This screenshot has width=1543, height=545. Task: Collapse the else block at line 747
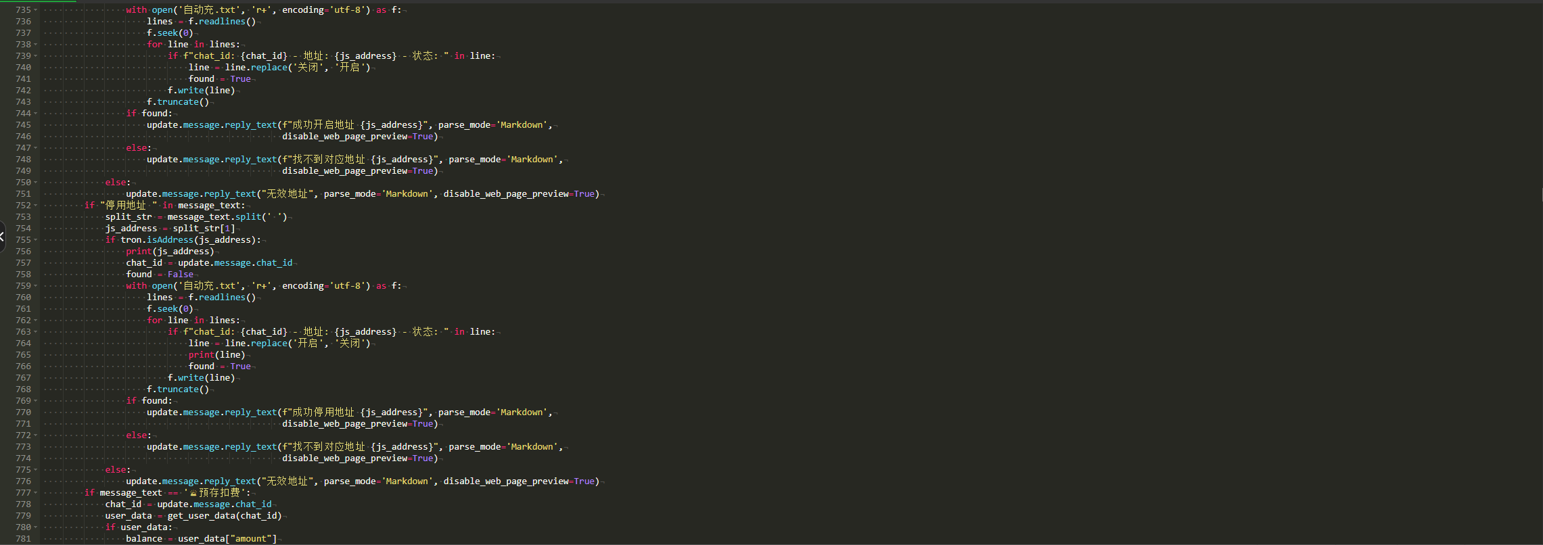36,148
